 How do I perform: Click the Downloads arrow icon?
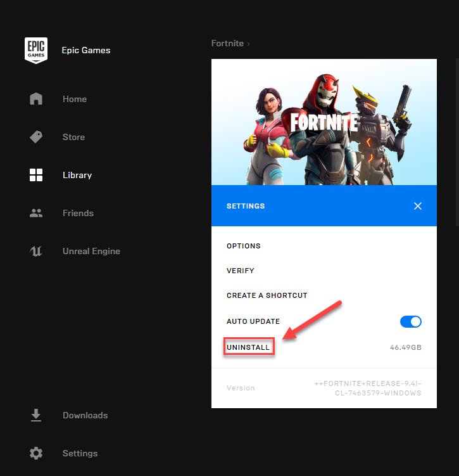[x=36, y=415]
